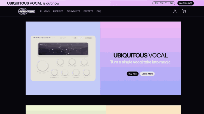This screenshot has width=204, height=114.
Task: Open the shopping cart
Action: point(184,11)
